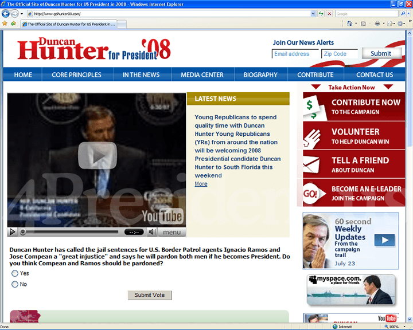The image size is (413, 330).
Task: Click the Zip Code field
Action: [340, 54]
